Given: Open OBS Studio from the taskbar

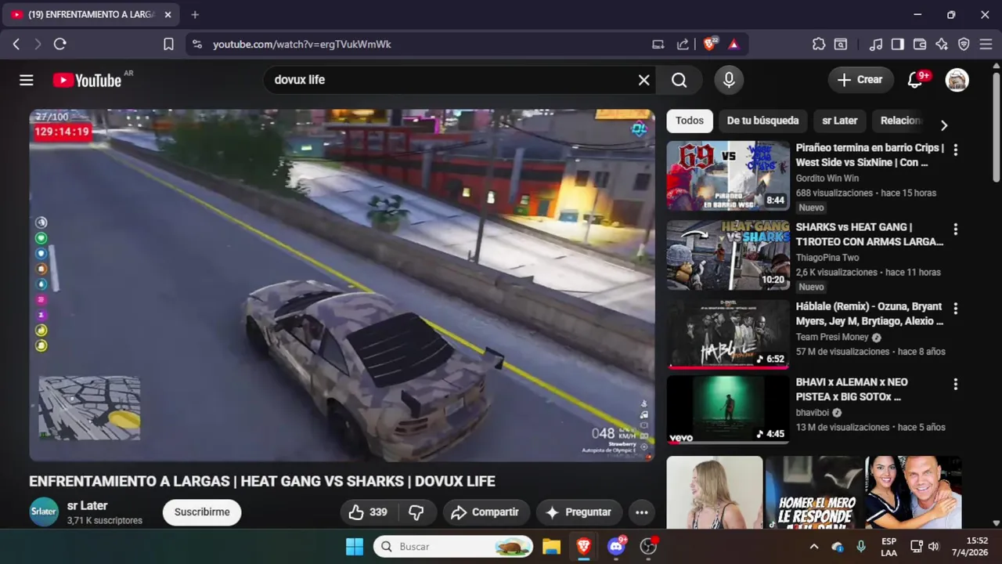Looking at the screenshot, I should pos(649,547).
